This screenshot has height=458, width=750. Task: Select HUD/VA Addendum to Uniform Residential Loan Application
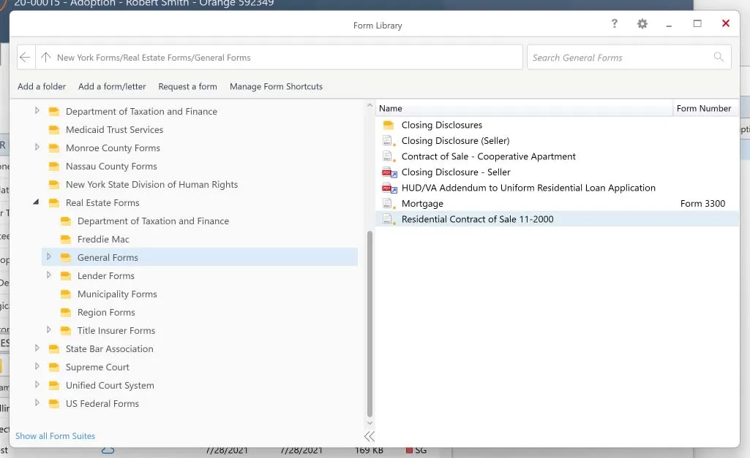point(528,188)
